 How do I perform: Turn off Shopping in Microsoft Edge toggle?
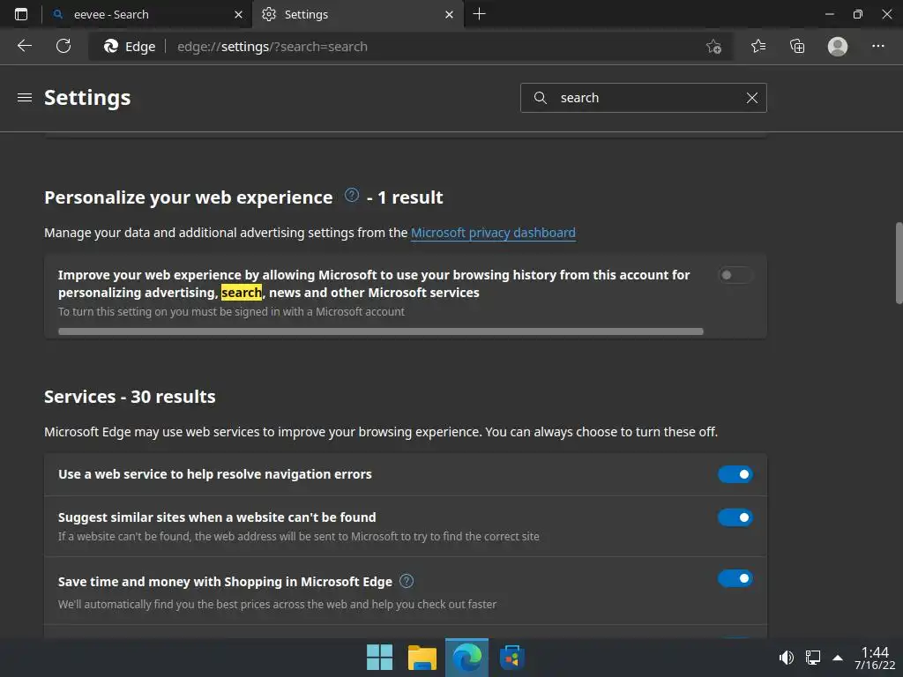coord(735,578)
